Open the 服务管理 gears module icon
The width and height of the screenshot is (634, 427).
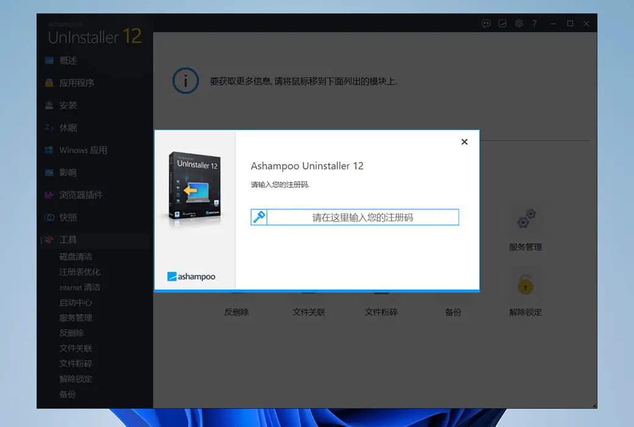525,219
